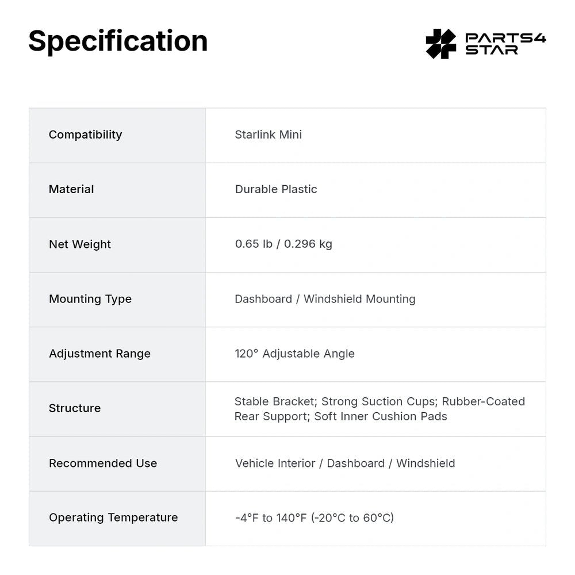Image resolution: width=575 pixels, height=575 pixels.
Task: Click the Structure row label
Action: pyautogui.click(x=75, y=408)
